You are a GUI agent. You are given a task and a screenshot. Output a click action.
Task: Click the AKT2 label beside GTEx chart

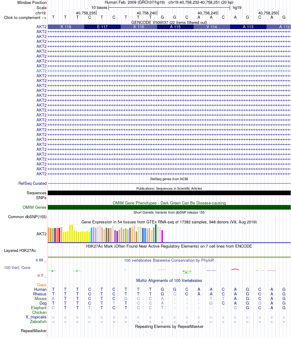41,234
